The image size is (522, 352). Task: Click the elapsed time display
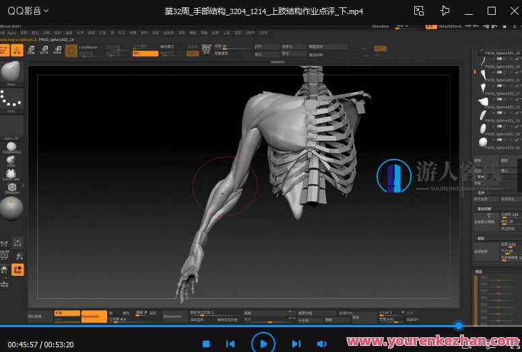pos(22,345)
